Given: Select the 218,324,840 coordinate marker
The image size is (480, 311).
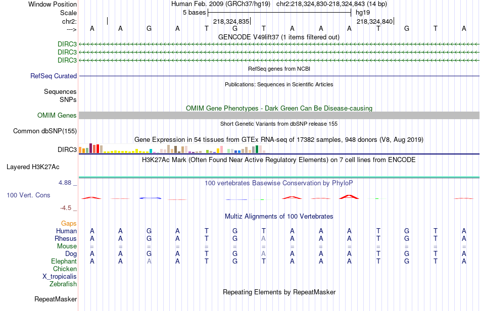Looking at the screenshot, I should tap(374, 21).
